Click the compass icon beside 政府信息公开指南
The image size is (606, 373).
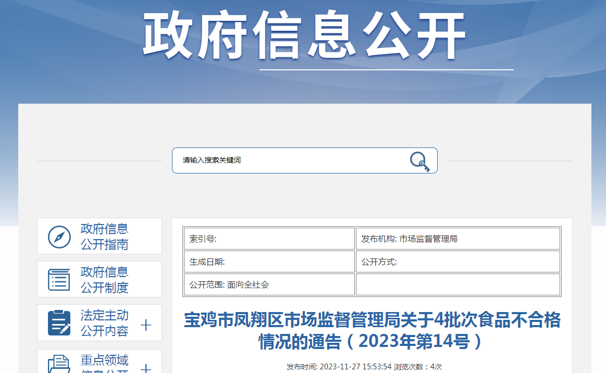click(59, 237)
